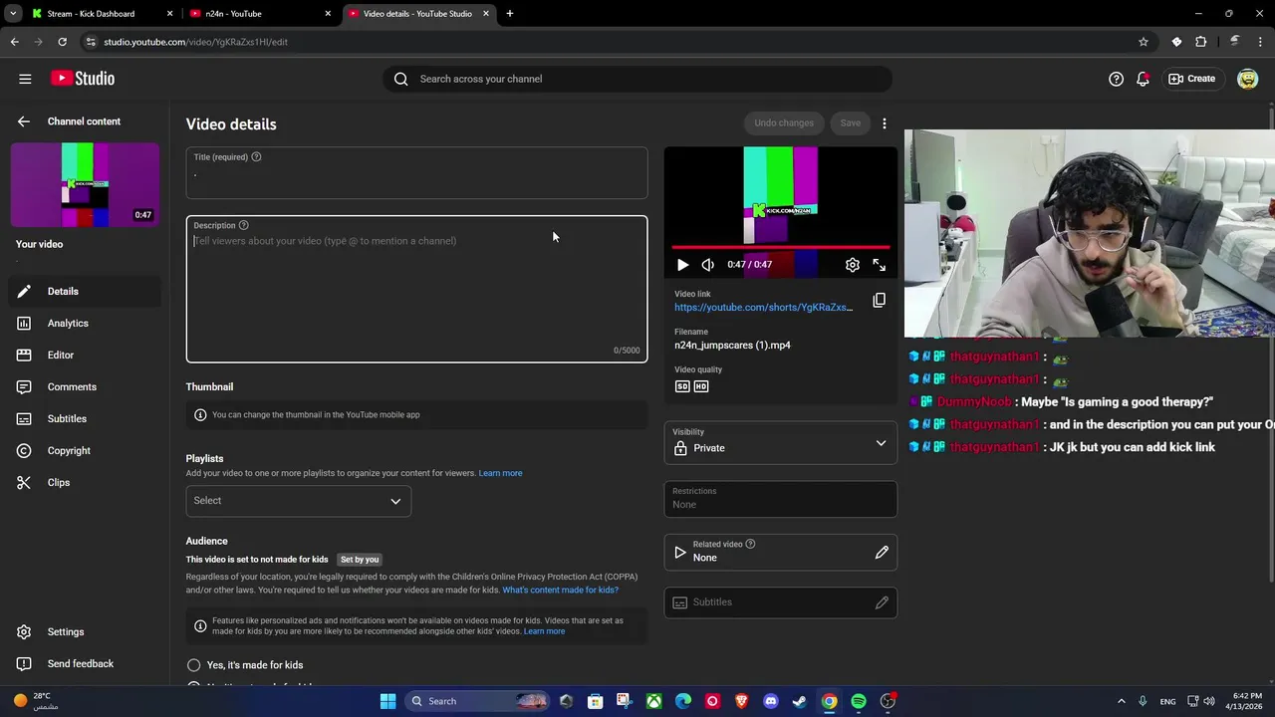Click the video thumbnail in left sidebar
This screenshot has width=1275, height=717.
[85, 185]
